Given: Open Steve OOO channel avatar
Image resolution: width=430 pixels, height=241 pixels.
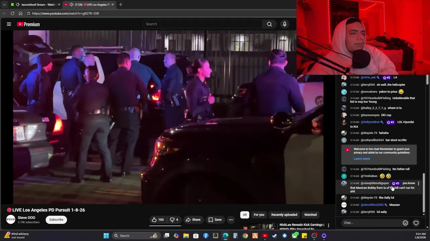Looking at the screenshot, I should click(x=11, y=220).
